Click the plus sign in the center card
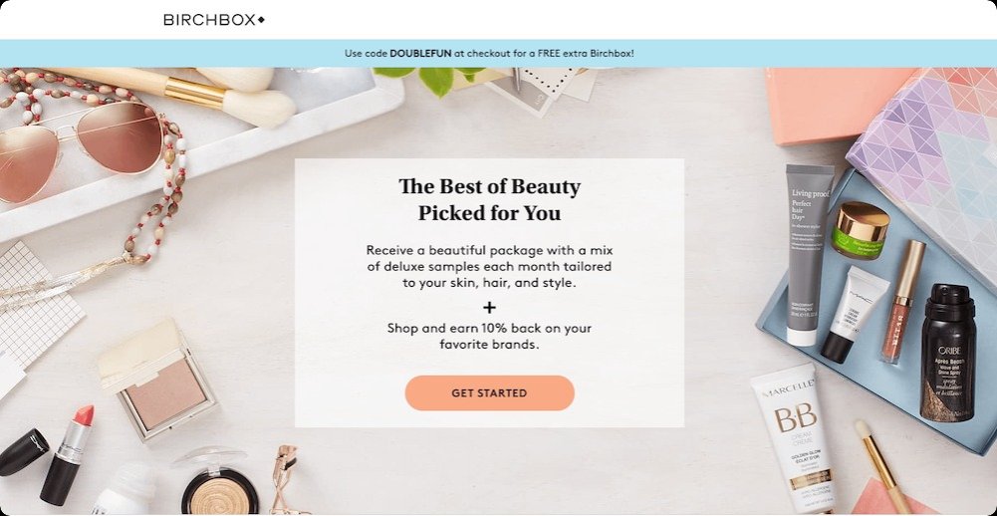This screenshot has height=516, width=997. (489, 308)
